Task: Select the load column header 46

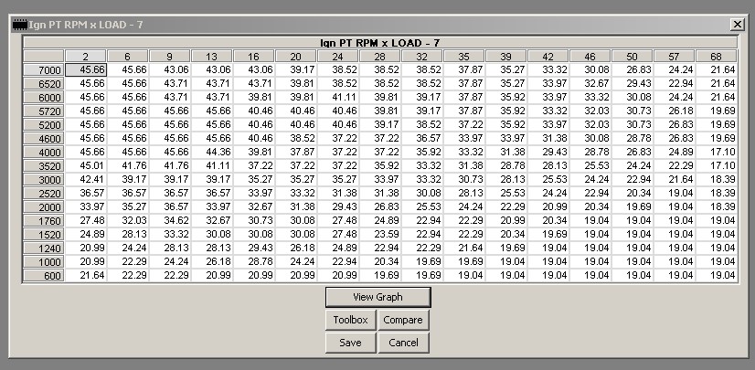Action: [590, 57]
